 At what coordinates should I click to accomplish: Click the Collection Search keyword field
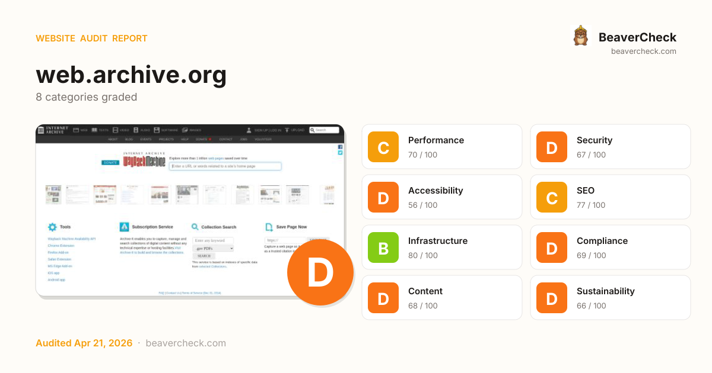[212, 240]
